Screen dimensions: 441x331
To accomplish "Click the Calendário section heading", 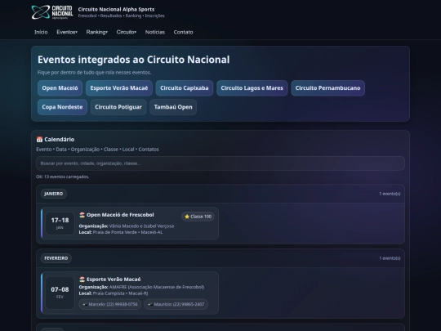I will point(60,139).
